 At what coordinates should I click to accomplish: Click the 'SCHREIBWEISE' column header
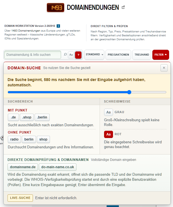[x=117, y=101]
